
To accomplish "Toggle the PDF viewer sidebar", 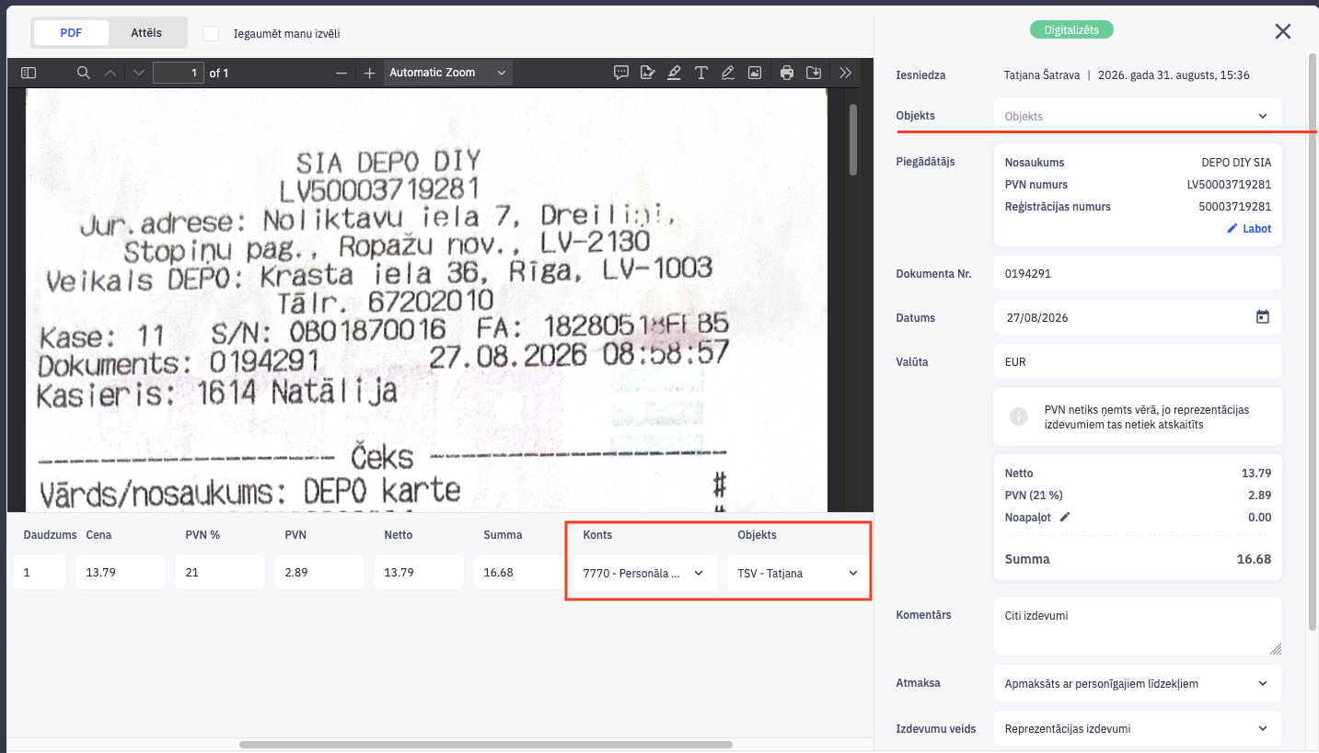I will [29, 73].
